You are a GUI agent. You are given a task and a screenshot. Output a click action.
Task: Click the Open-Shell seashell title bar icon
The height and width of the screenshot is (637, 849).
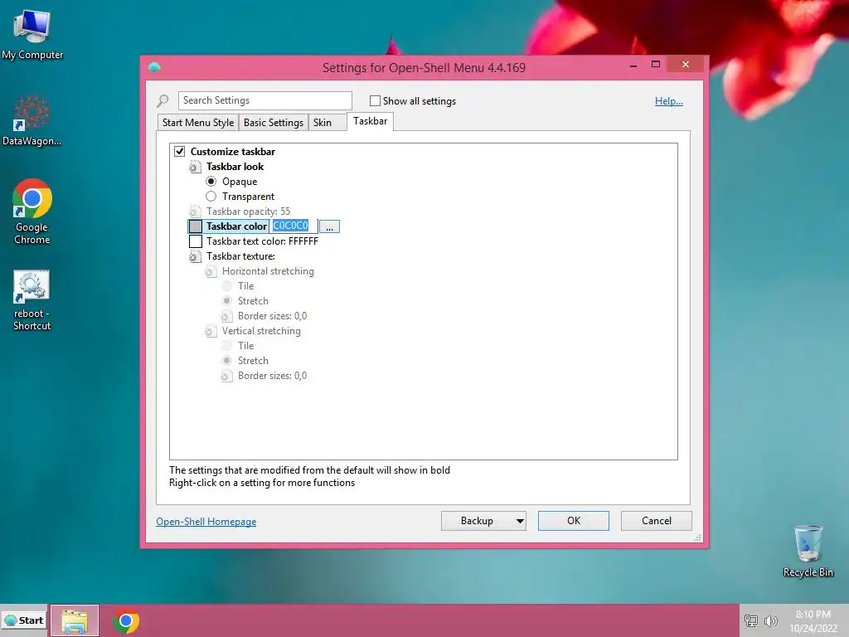click(x=154, y=67)
